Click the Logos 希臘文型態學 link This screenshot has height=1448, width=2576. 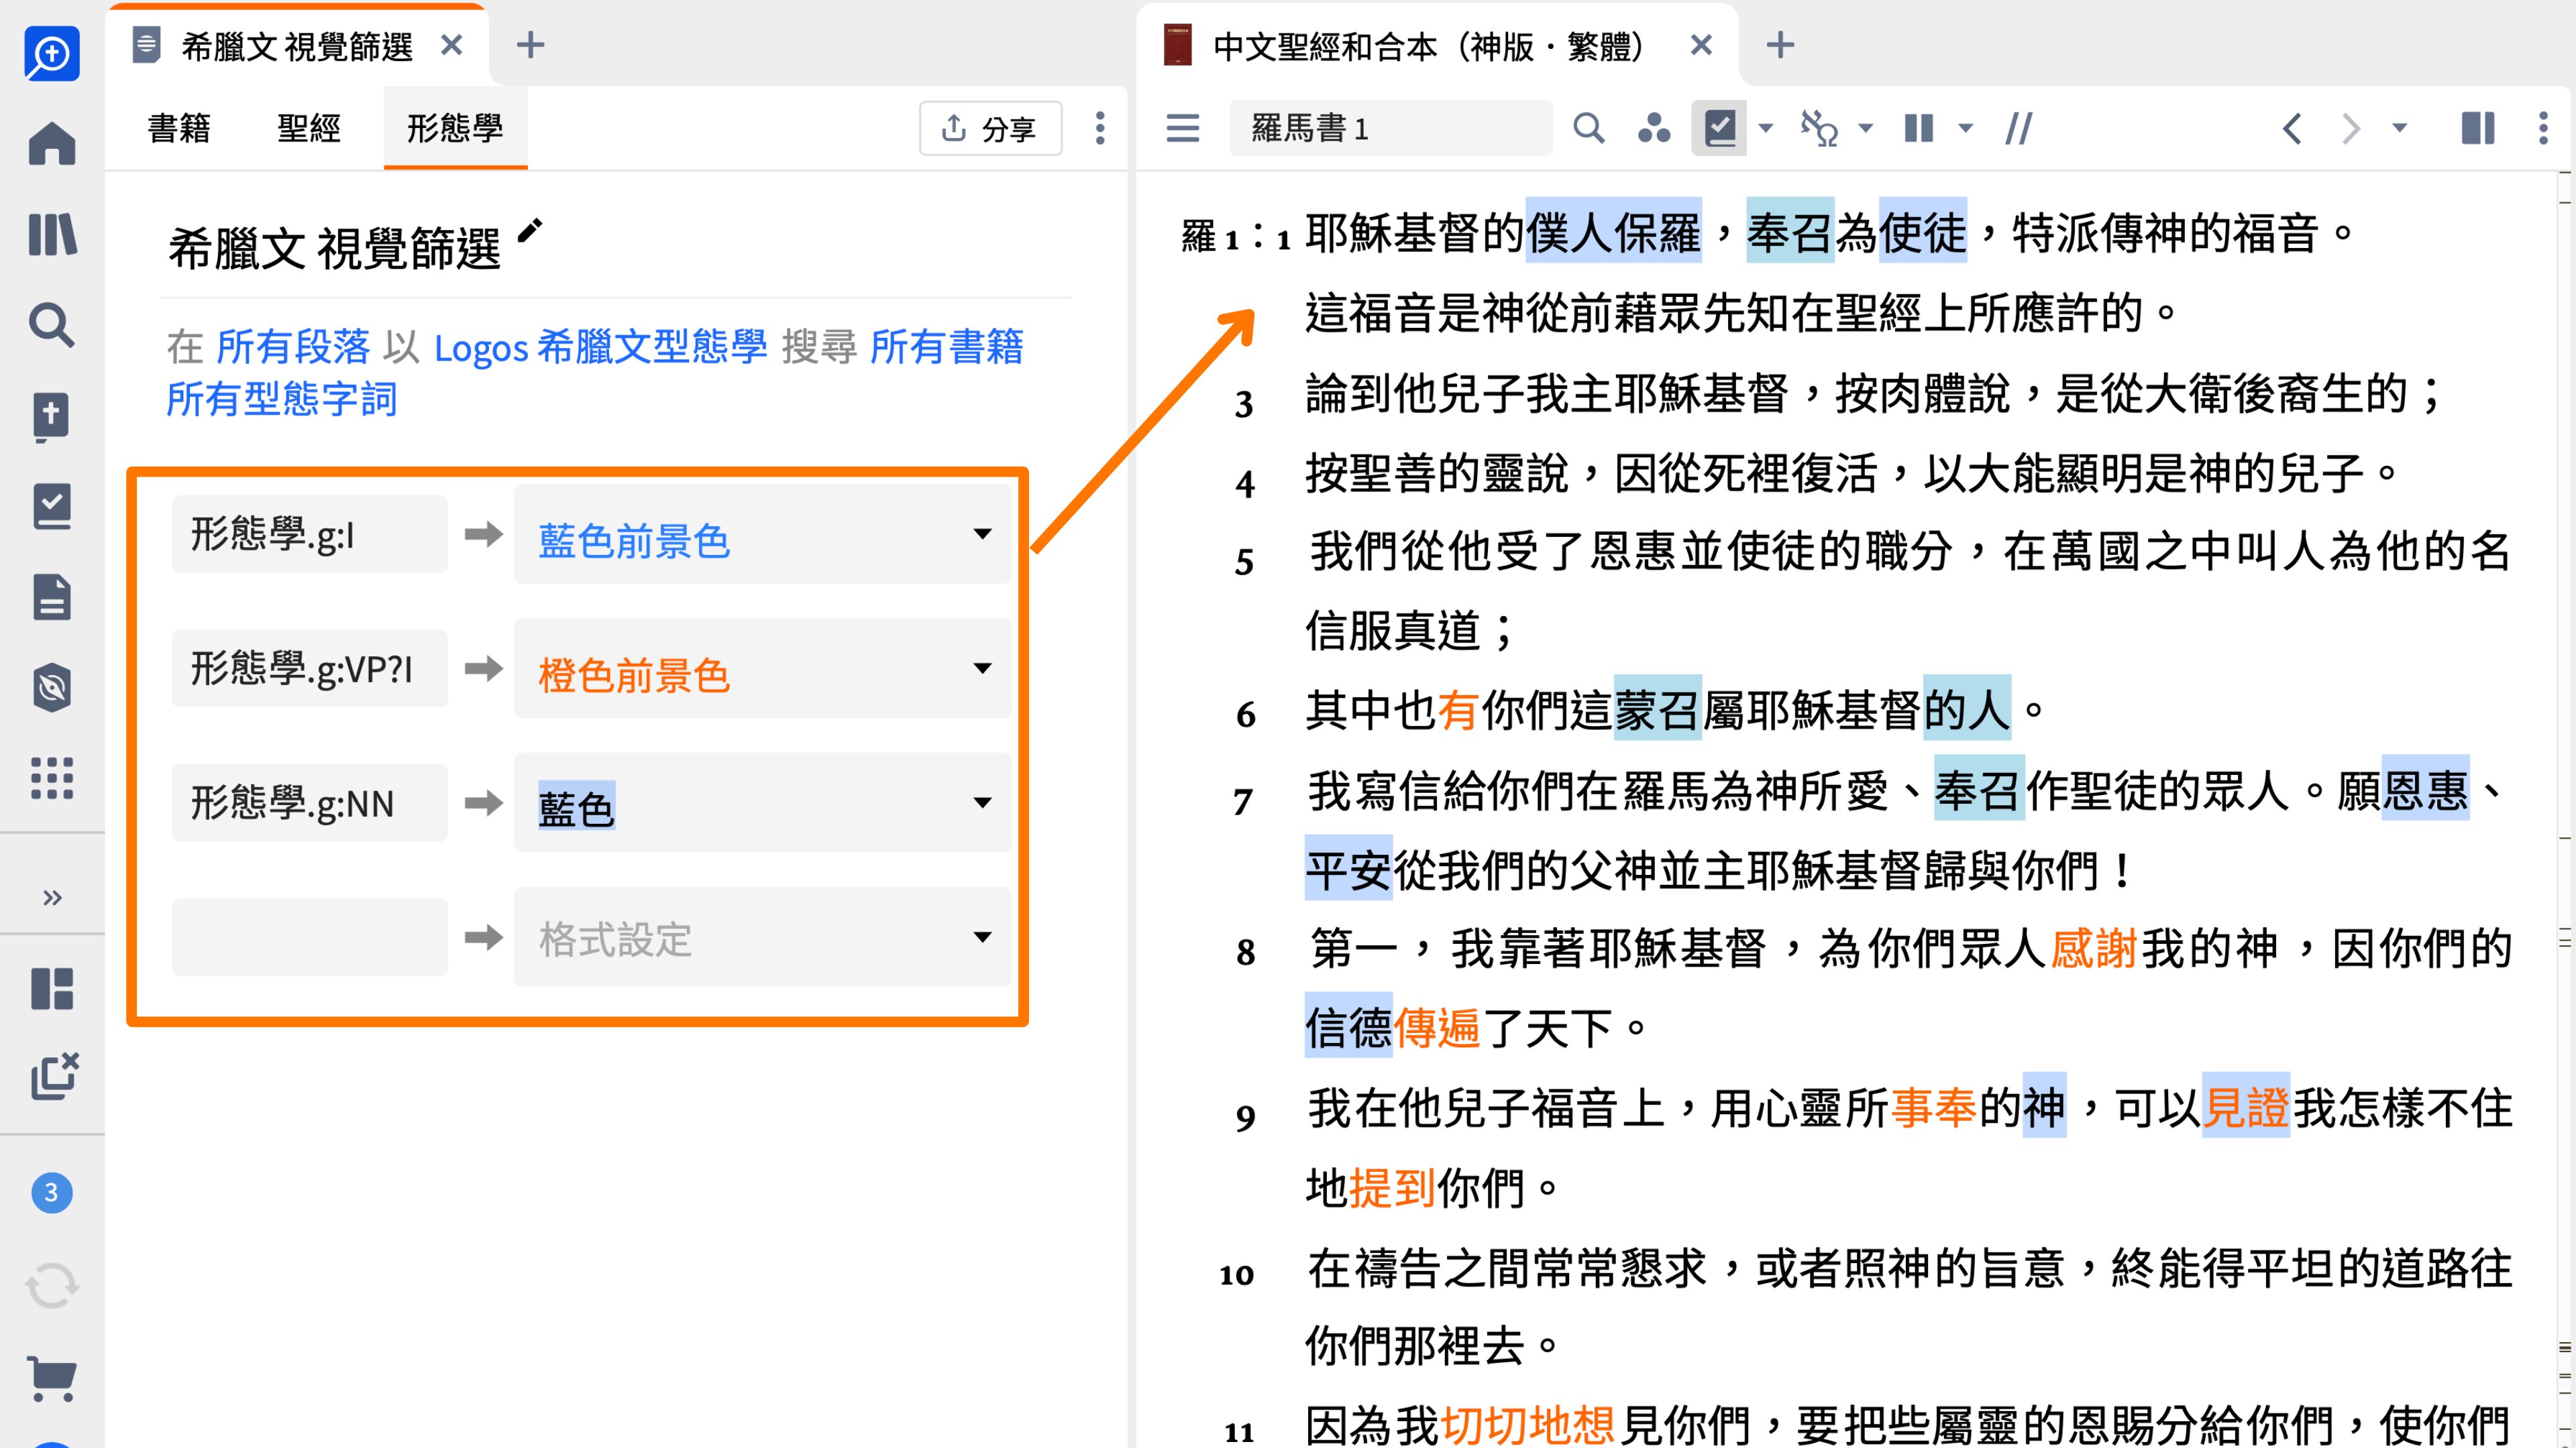600,347
